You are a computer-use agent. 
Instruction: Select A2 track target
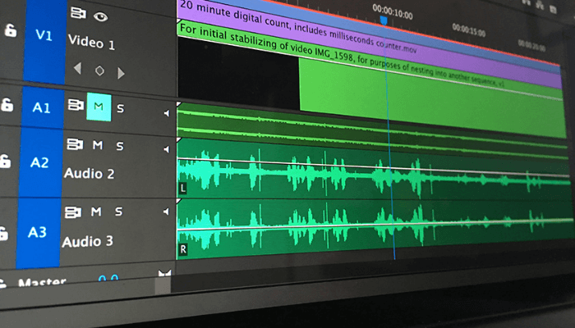click(x=39, y=162)
